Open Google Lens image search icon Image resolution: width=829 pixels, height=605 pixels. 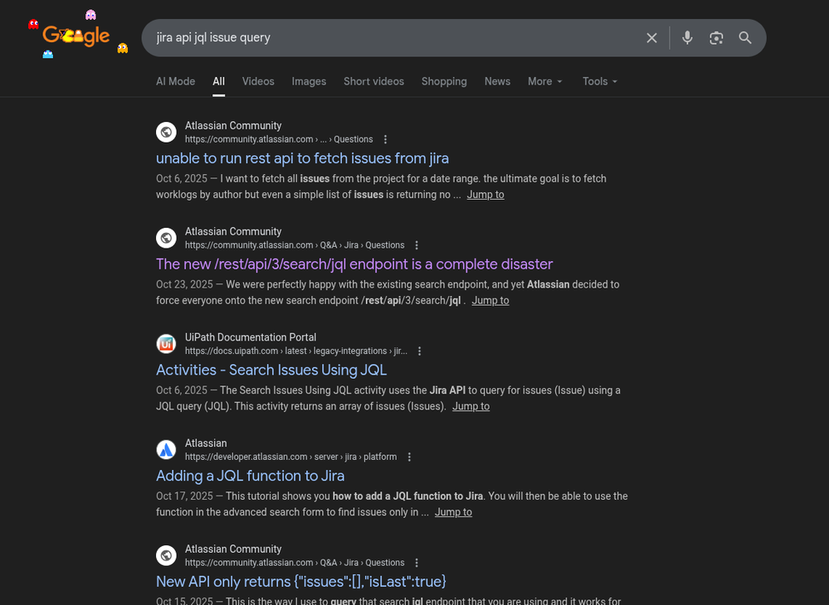(x=716, y=37)
